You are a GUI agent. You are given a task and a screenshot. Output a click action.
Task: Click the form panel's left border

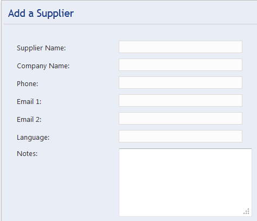tap(2, 110)
